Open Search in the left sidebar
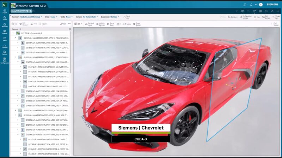Screen dimensions: 282x158 coord(5,11)
